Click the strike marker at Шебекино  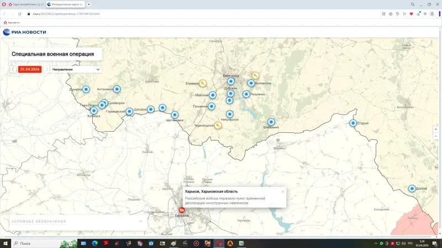point(271,122)
